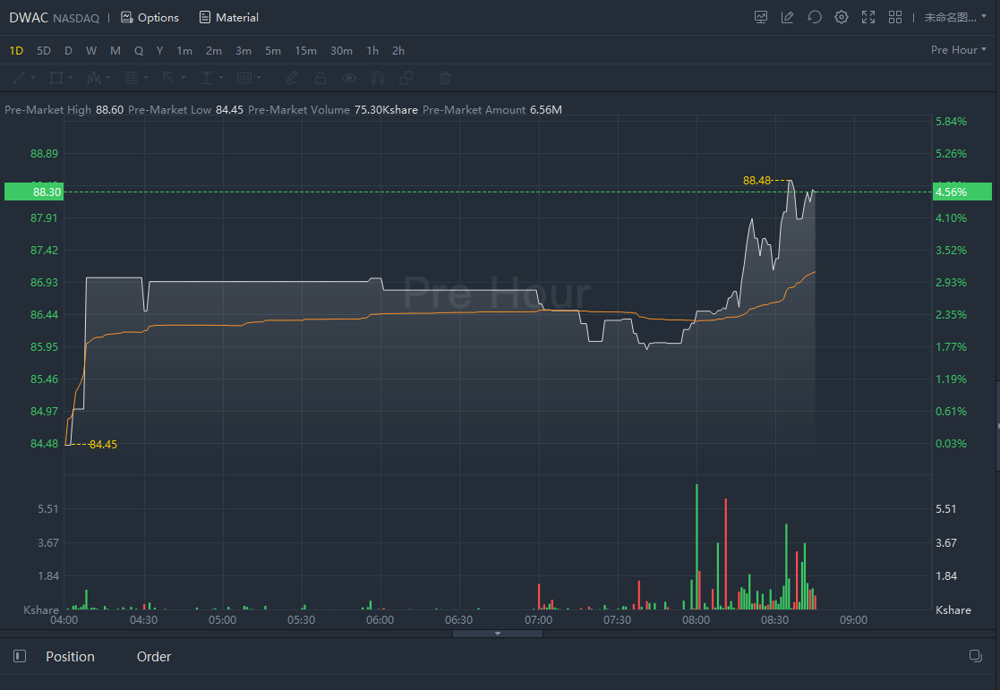
Task: Expand the rectangle tool dropdown arrow
Action: click(x=71, y=78)
